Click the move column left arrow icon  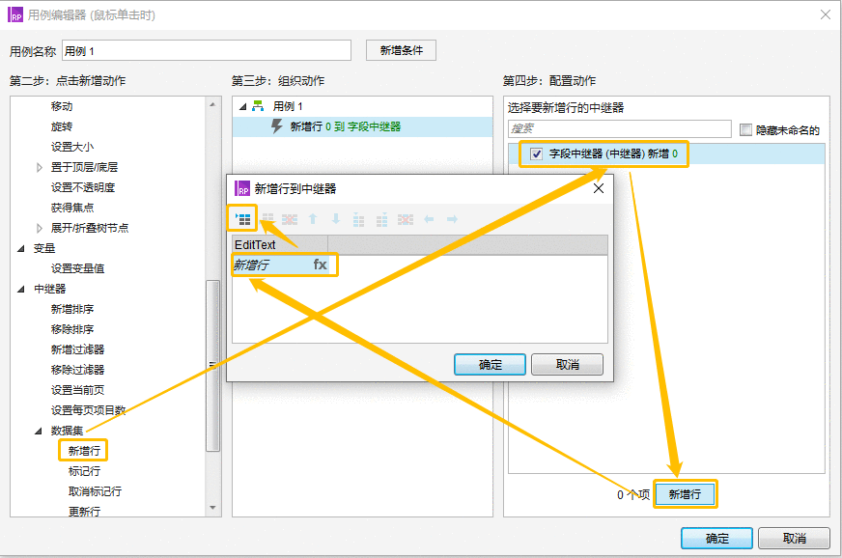tap(429, 219)
